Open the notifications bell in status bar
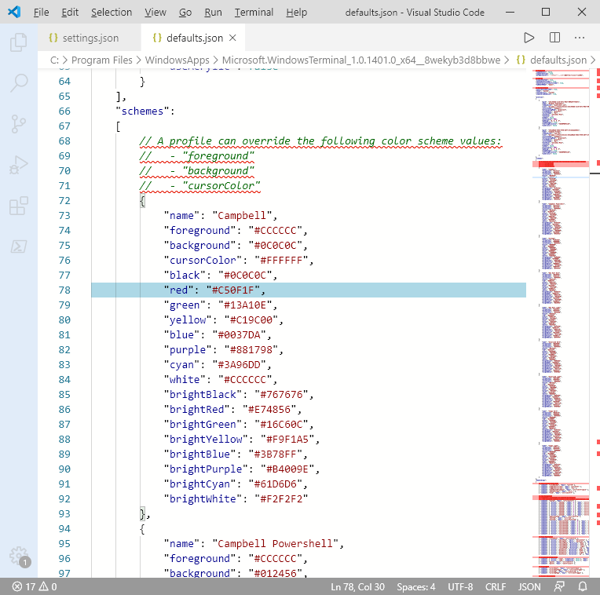600x595 pixels. tap(584, 586)
